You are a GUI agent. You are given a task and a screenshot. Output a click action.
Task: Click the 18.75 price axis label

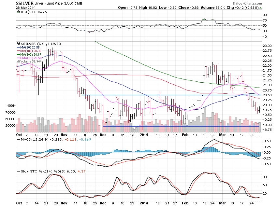[267, 130]
